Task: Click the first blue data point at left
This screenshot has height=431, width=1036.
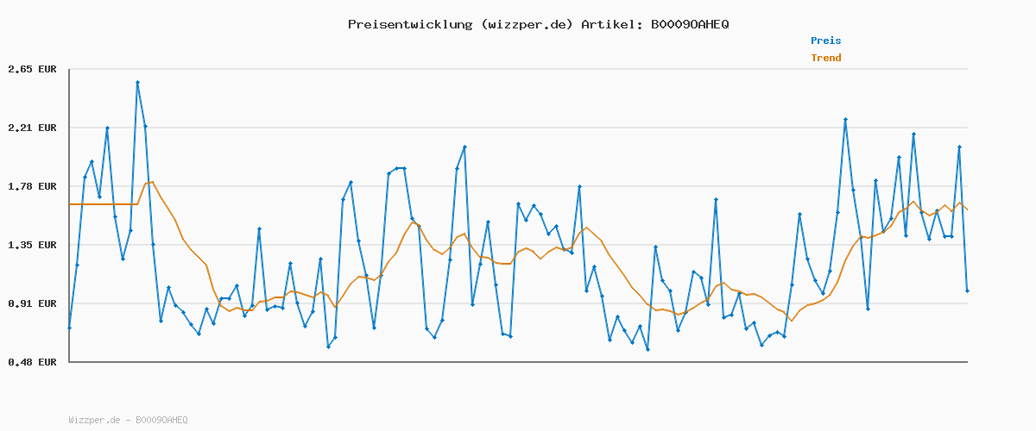Action: pyautogui.click(x=70, y=328)
